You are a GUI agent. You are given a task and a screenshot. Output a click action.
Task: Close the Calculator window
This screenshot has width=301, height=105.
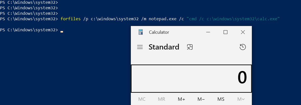243,32
